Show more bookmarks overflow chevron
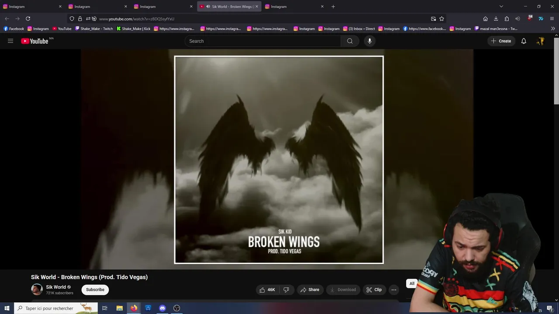The height and width of the screenshot is (314, 559). pos(553,29)
